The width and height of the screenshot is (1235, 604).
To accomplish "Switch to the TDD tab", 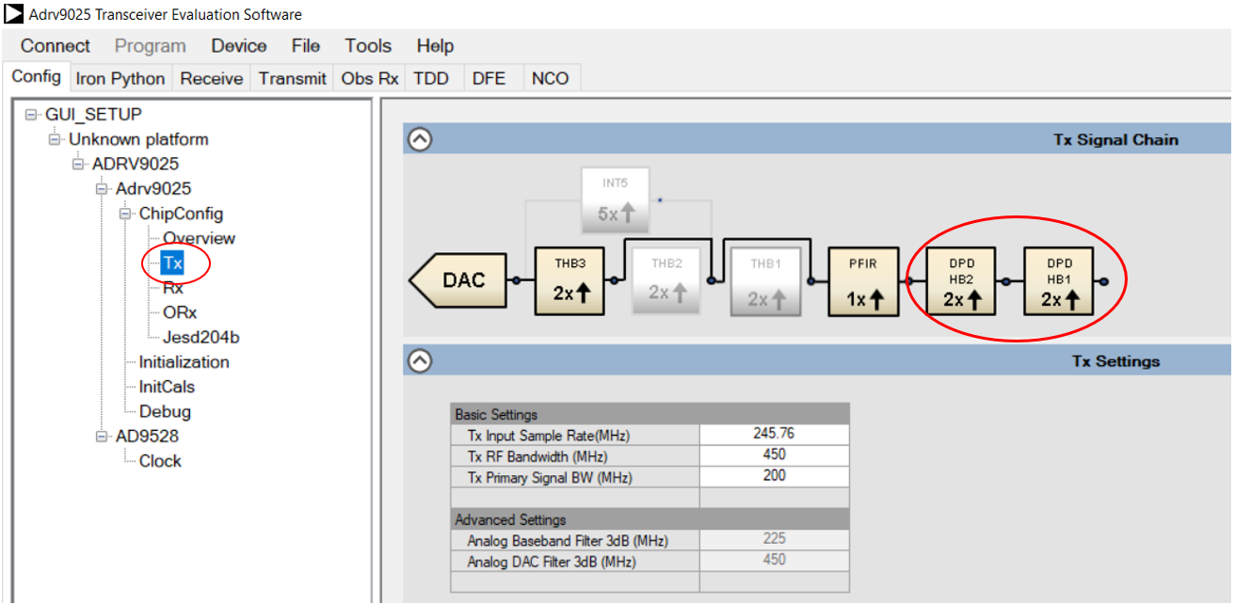I will click(431, 79).
